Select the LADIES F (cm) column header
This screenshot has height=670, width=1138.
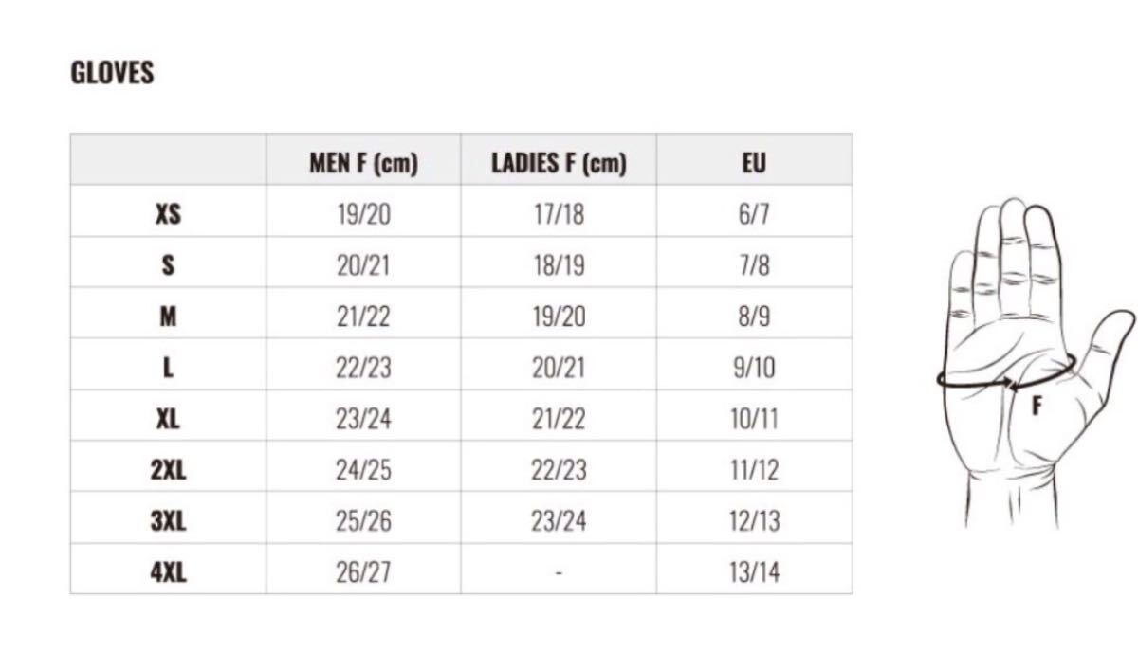pyautogui.click(x=559, y=163)
